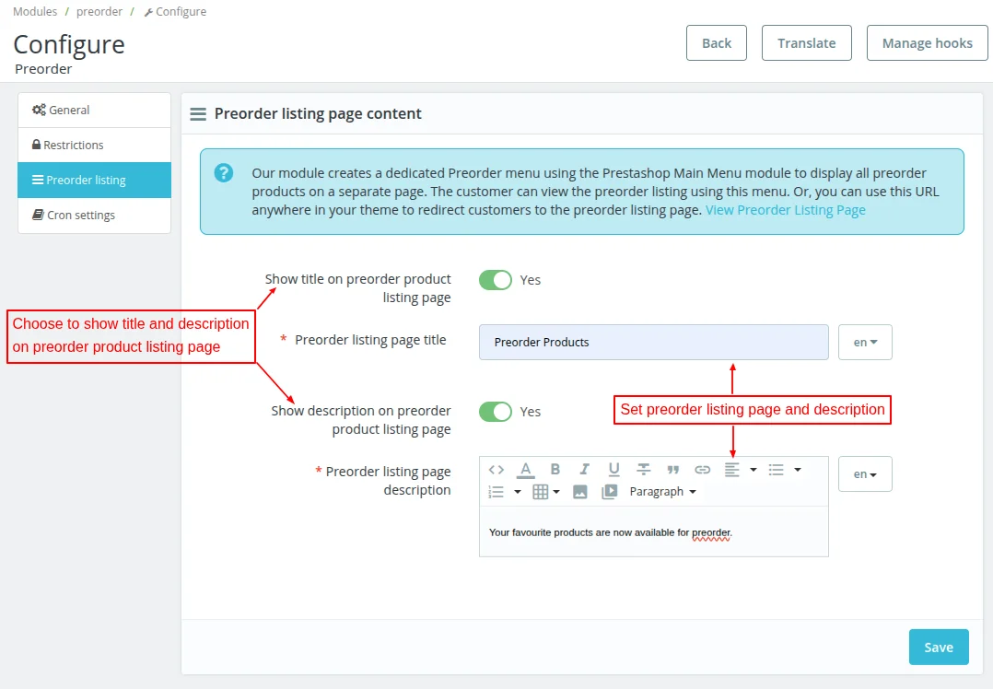The height and width of the screenshot is (689, 993).
Task: Apply italic formatting in description editor
Action: click(x=584, y=470)
